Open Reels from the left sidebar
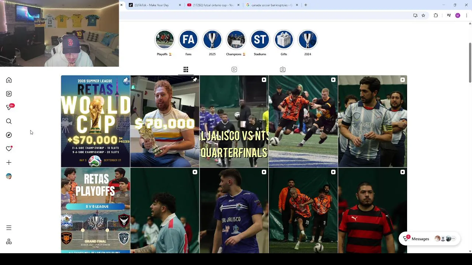Screen dimensions: 472x265 9,94
